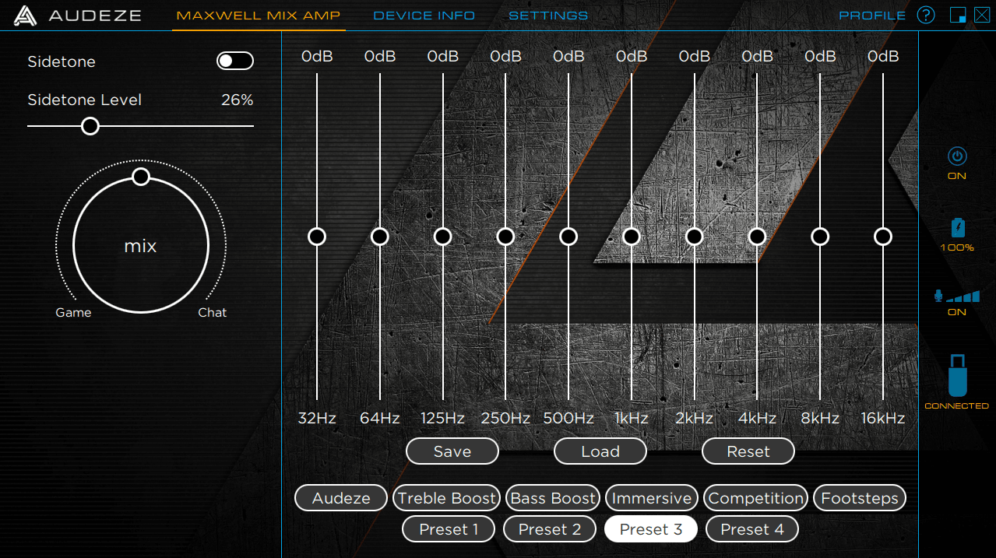The image size is (996, 558).
Task: Click the Load button
Action: click(600, 451)
